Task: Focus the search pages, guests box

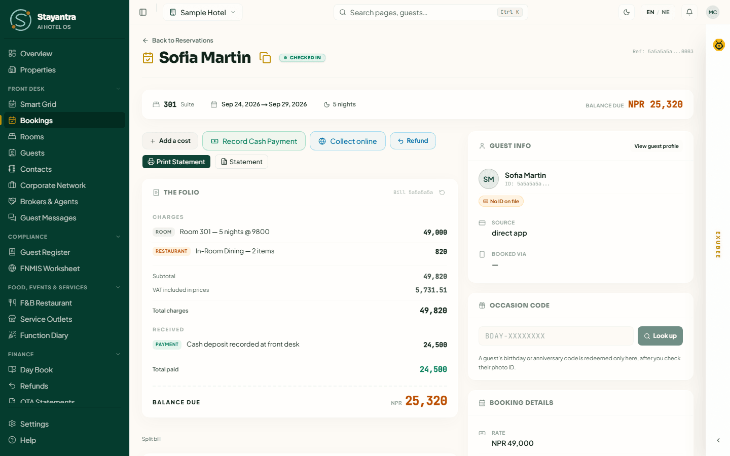Action: point(431,12)
